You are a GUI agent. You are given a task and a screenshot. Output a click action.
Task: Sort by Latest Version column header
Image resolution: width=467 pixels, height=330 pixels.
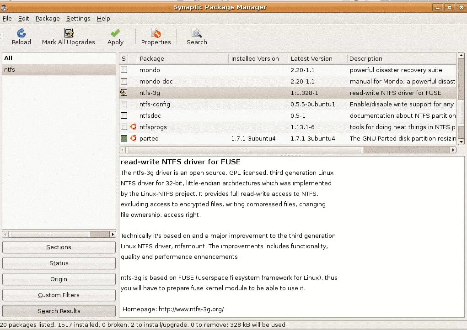[x=317, y=58]
